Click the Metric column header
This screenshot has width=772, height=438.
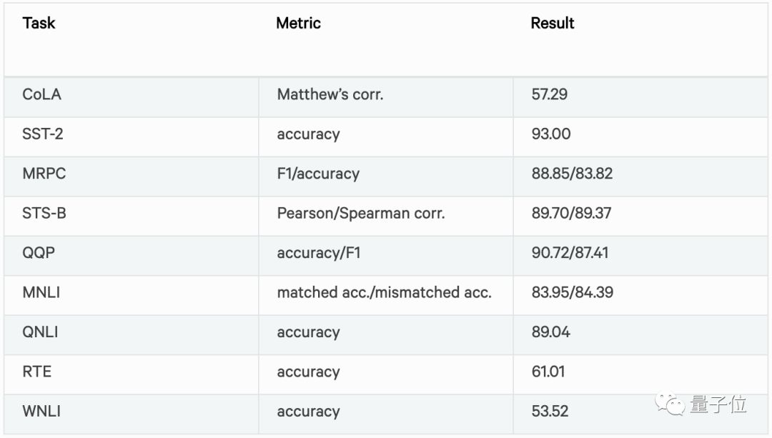point(298,24)
